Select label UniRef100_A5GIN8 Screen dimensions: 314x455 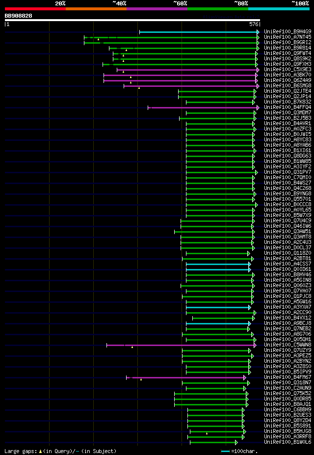pyautogui.click(x=288, y=280)
